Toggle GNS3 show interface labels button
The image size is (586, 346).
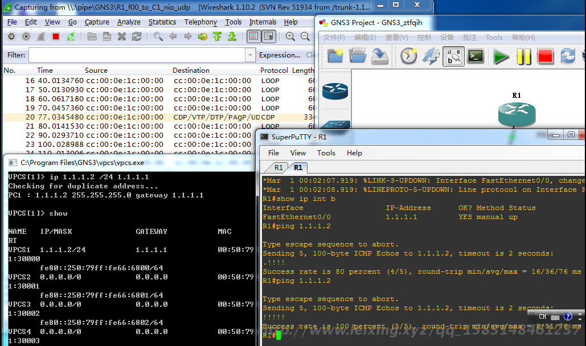pyautogui.click(x=454, y=56)
